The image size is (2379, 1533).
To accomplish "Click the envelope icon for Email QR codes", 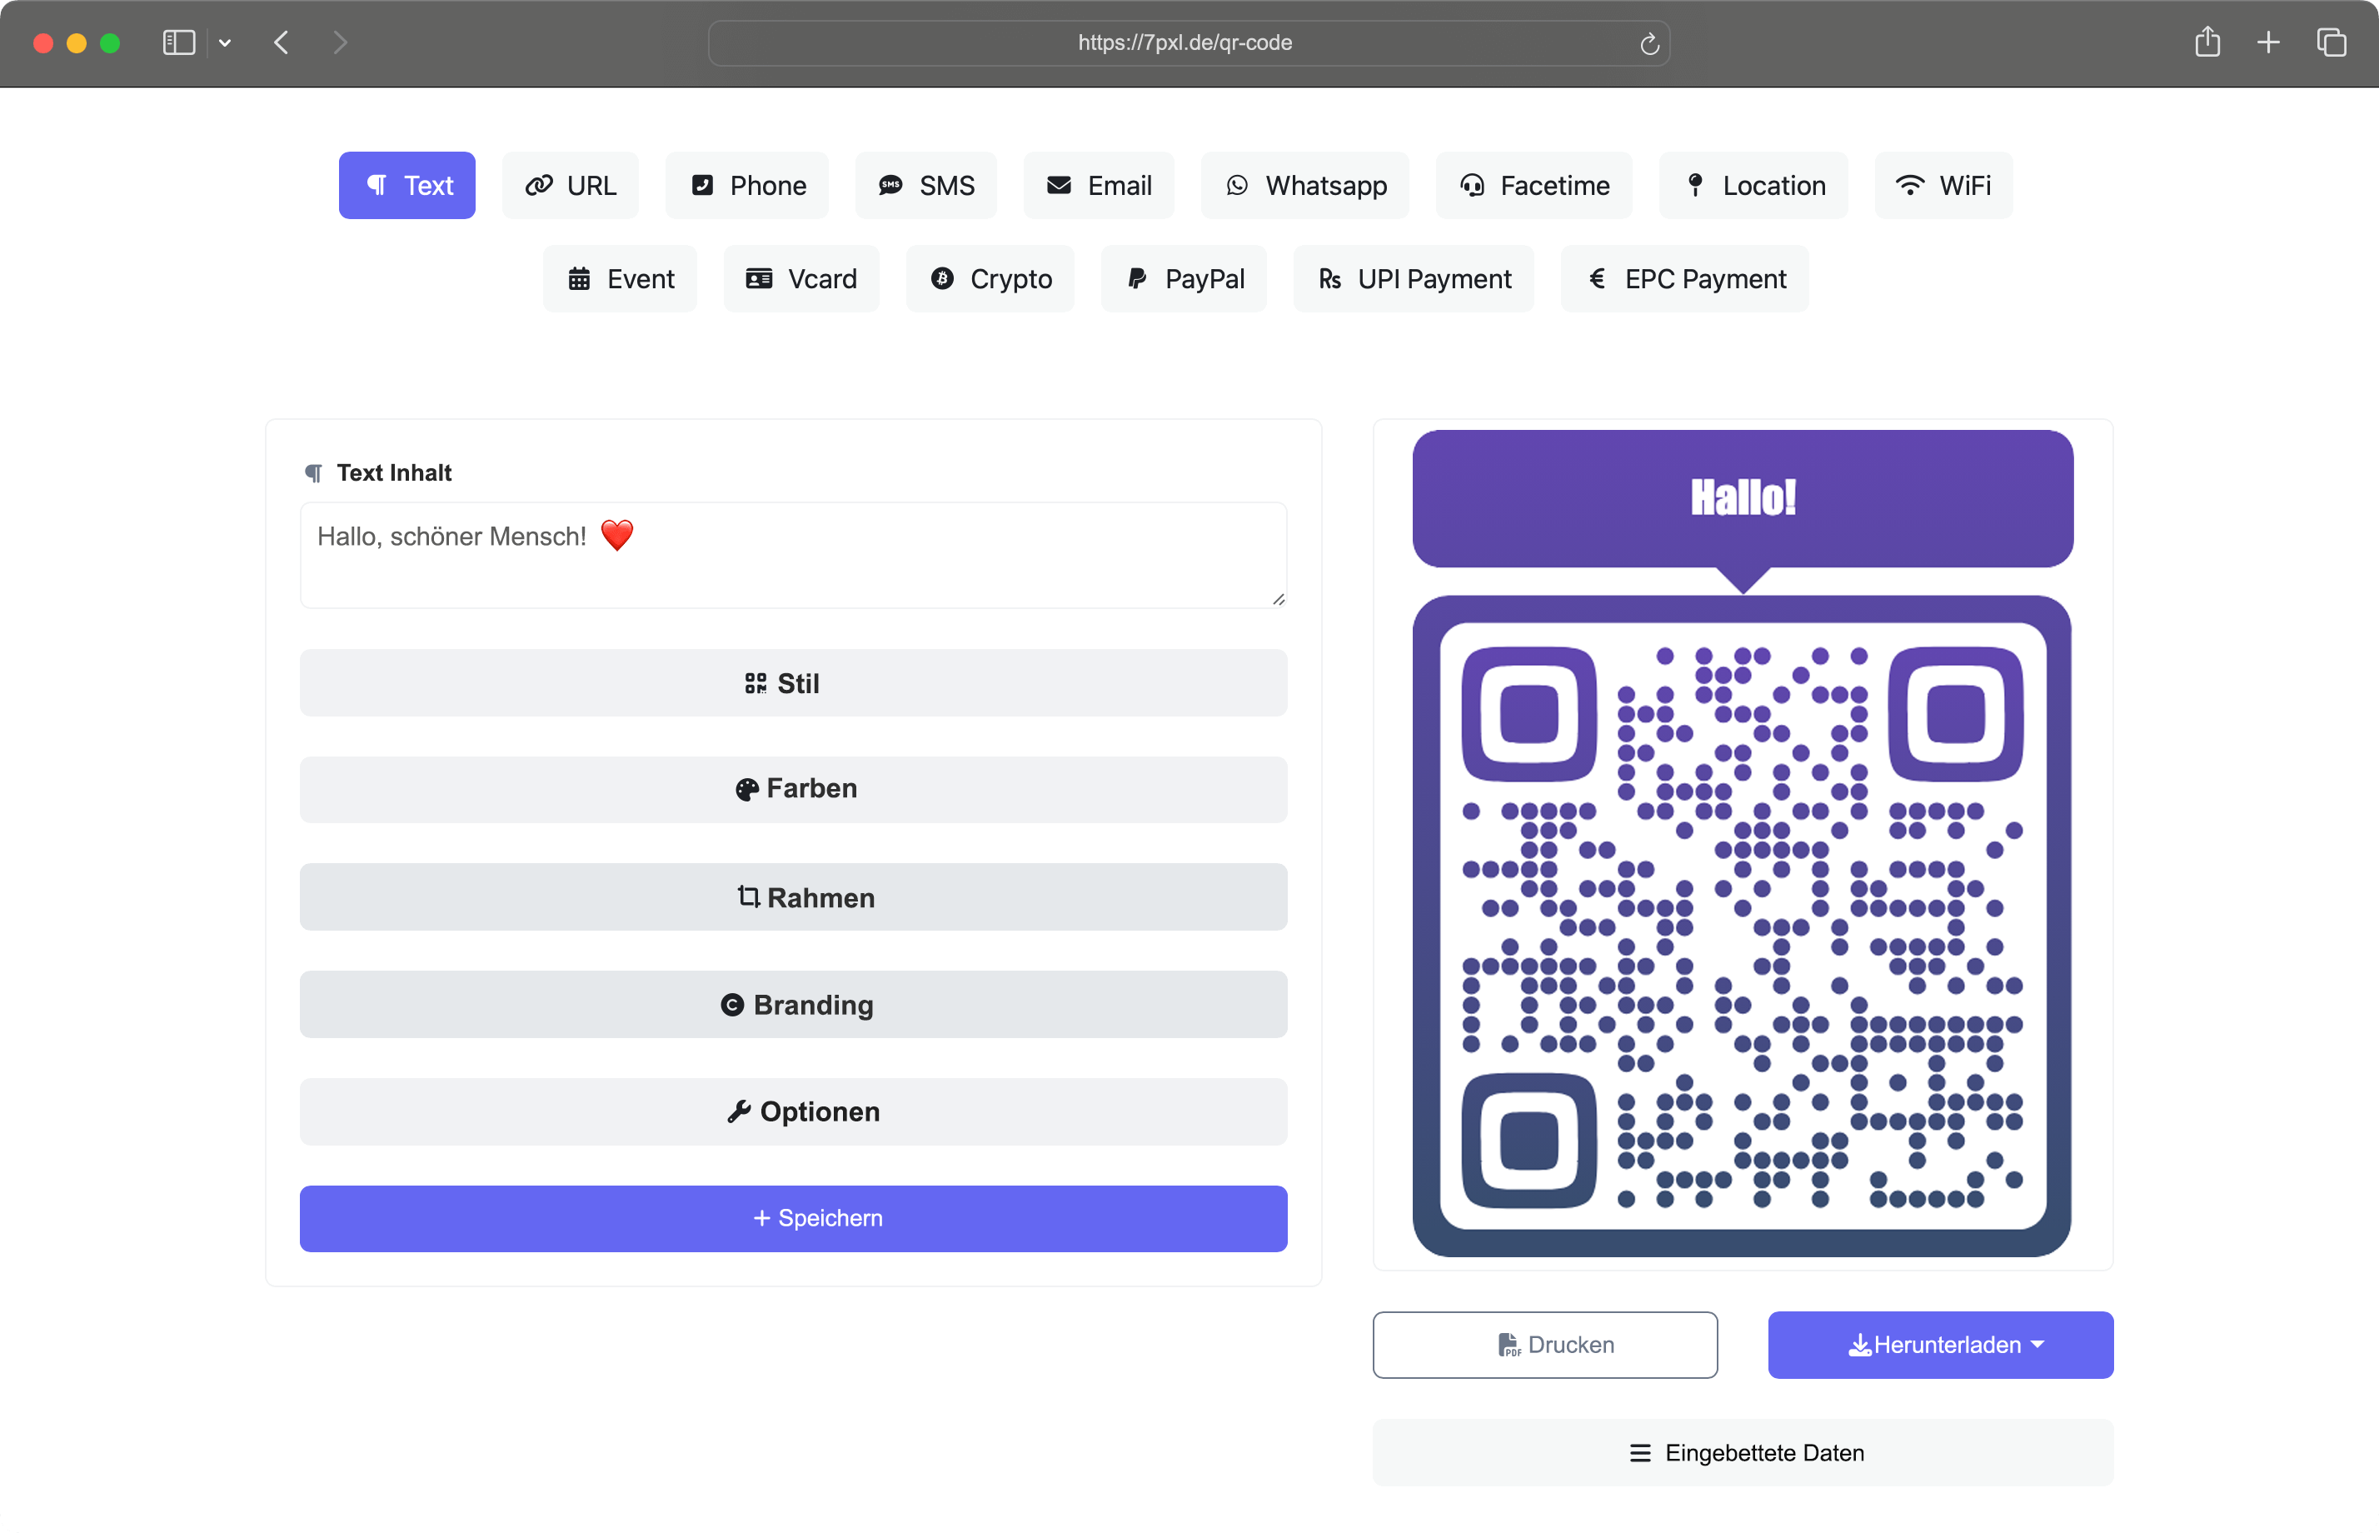I will pos(1058,185).
